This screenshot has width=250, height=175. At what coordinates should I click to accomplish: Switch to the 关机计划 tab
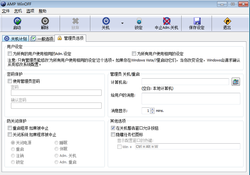point(15,39)
